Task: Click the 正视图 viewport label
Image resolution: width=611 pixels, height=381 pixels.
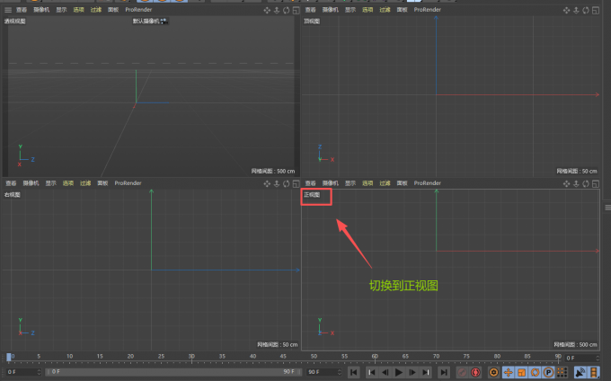Action: (312, 194)
